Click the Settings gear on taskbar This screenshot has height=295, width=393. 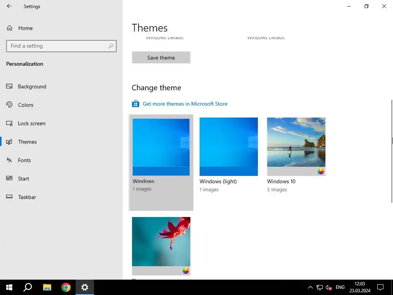point(85,287)
